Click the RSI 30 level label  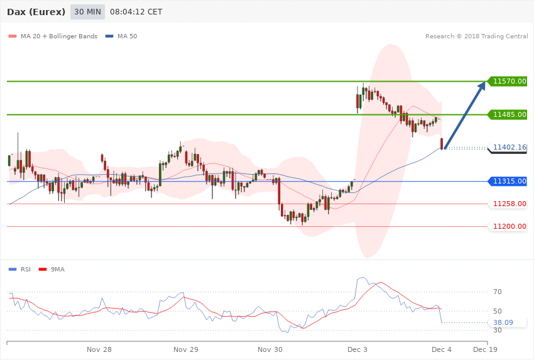click(498, 330)
